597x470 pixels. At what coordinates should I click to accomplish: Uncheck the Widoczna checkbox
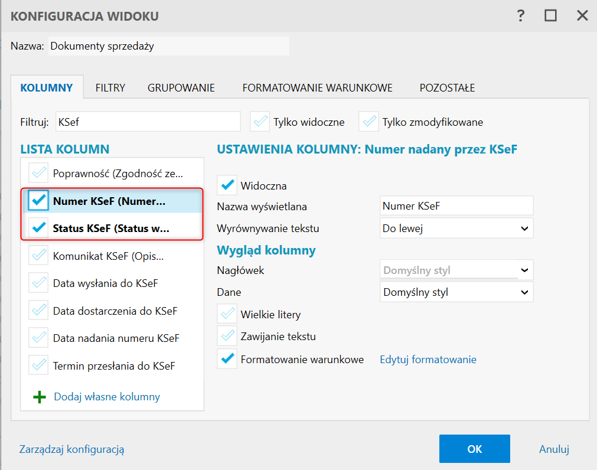pos(227,185)
